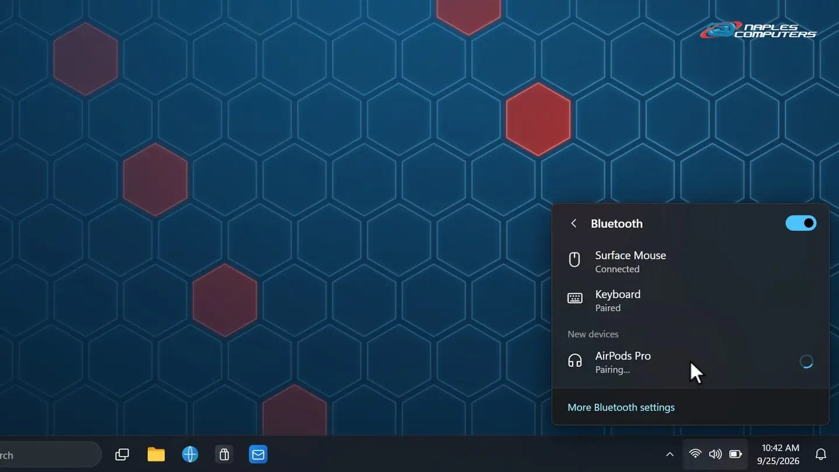839x472 pixels.
Task: Choose the Keyboard paired device
Action: (x=690, y=301)
